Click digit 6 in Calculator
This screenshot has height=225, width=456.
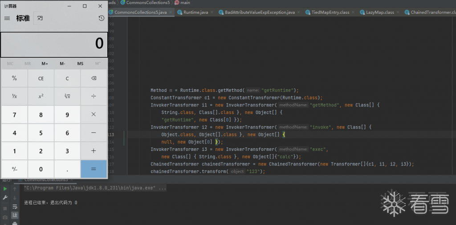pos(67,133)
